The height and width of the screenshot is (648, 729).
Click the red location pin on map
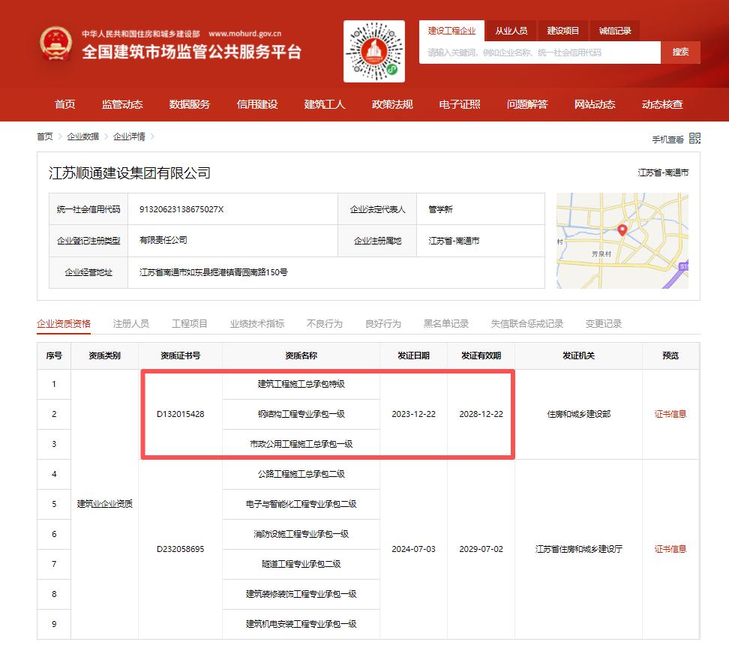(x=621, y=230)
